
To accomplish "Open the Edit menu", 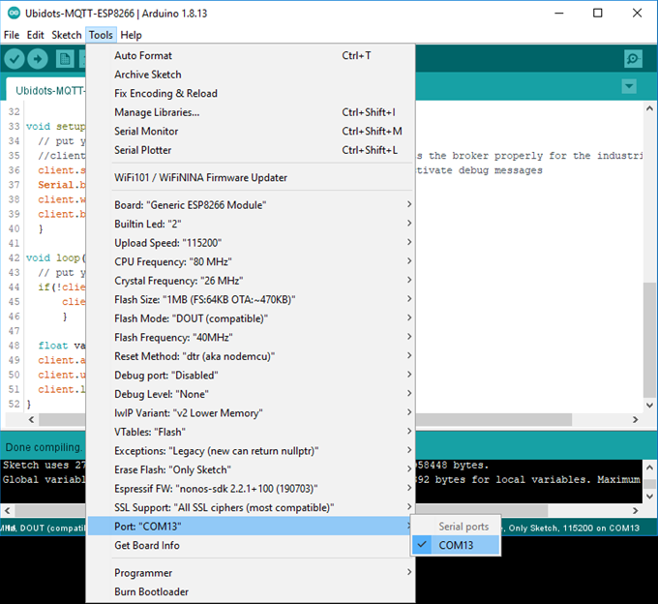I will click(x=35, y=35).
